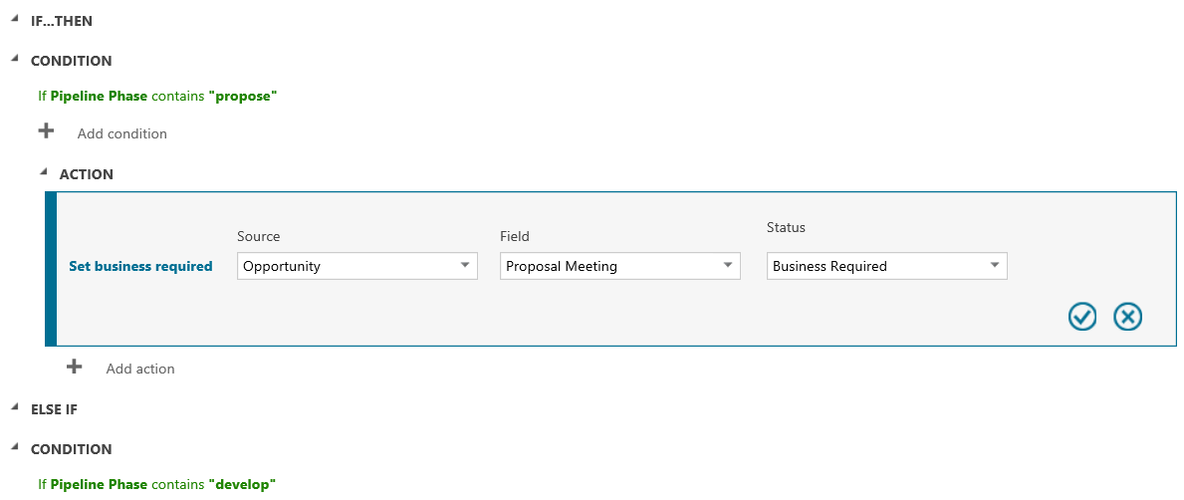Image resolution: width=1184 pixels, height=500 pixels.
Task: Click the plus icon beside Add condition
Action: (46, 131)
